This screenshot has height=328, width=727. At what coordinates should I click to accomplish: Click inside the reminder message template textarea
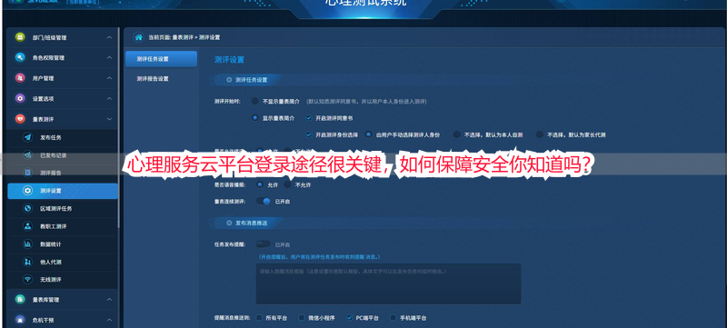[388, 284]
